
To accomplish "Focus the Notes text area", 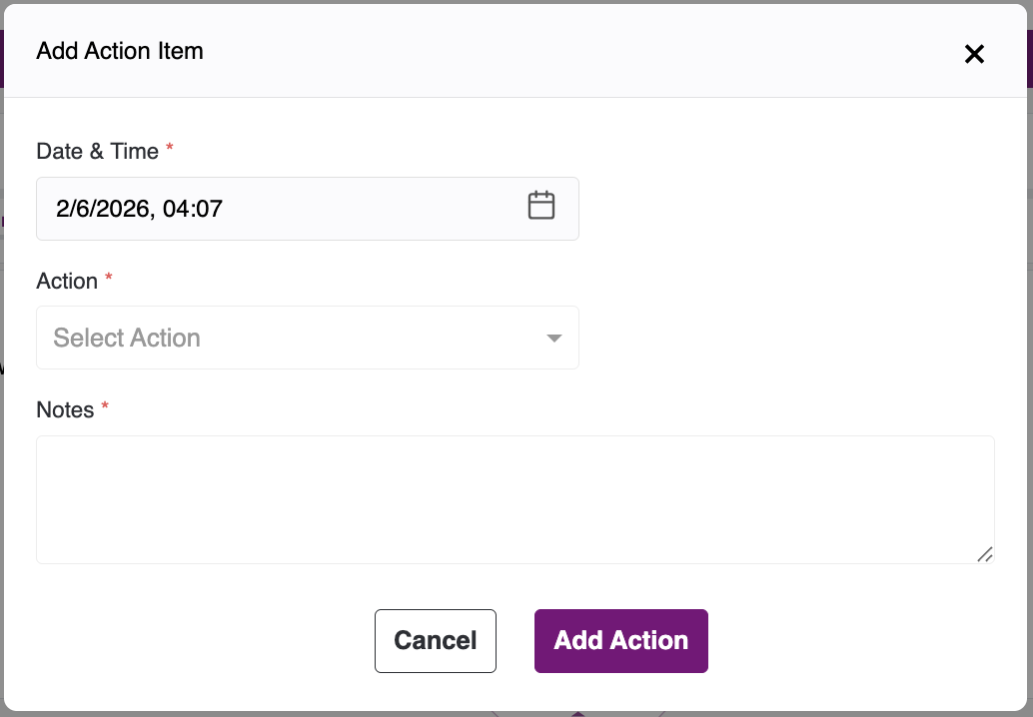I will (x=515, y=498).
